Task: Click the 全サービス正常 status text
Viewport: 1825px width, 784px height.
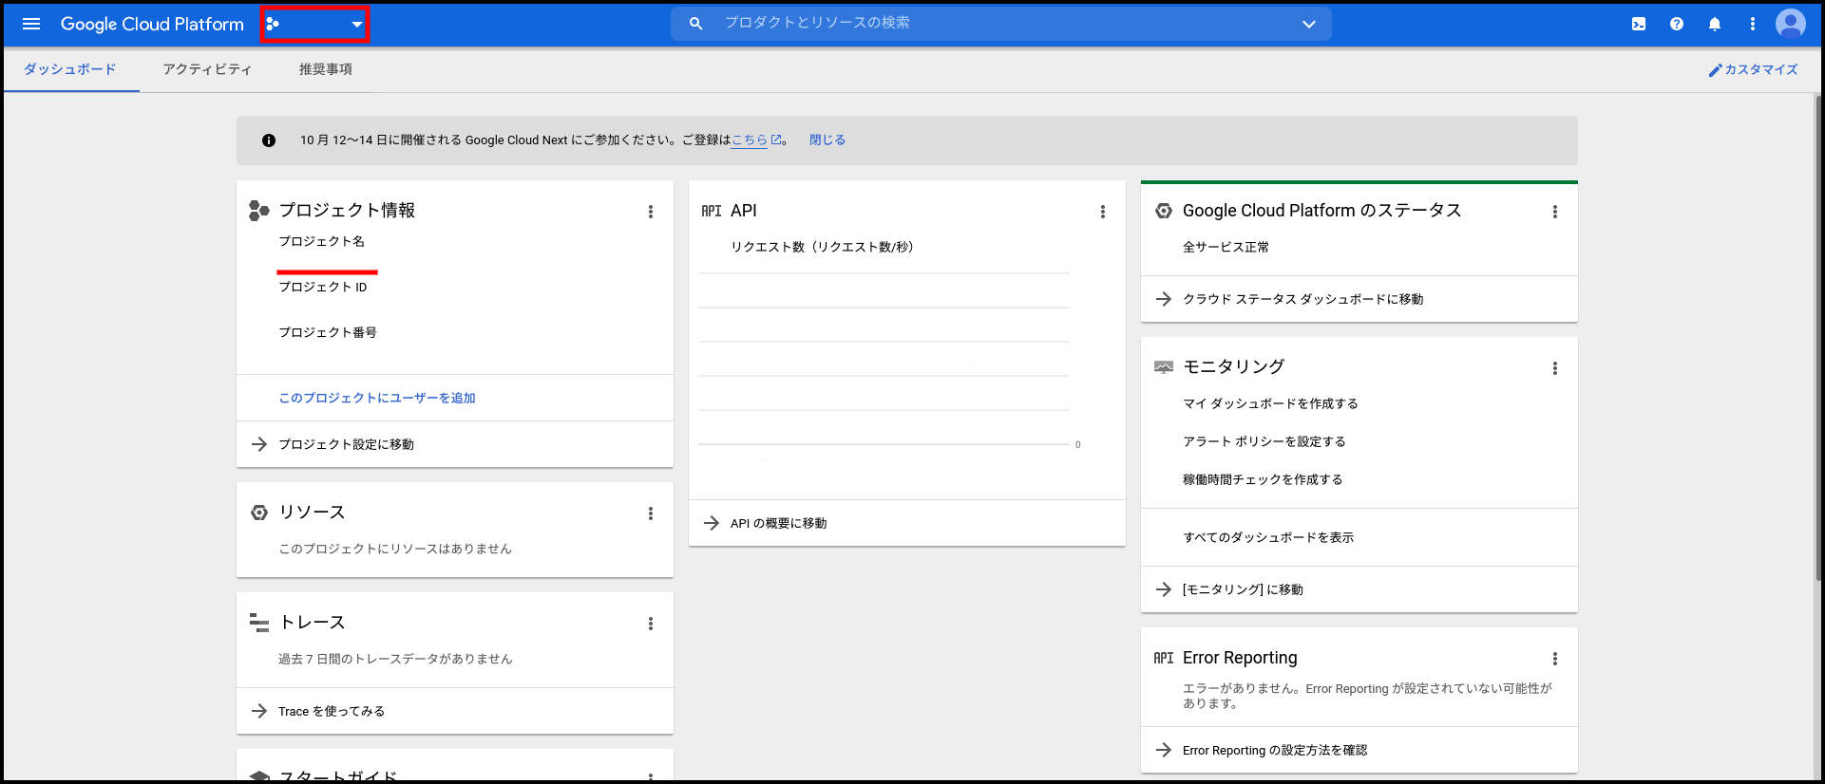Action: pyautogui.click(x=1226, y=247)
